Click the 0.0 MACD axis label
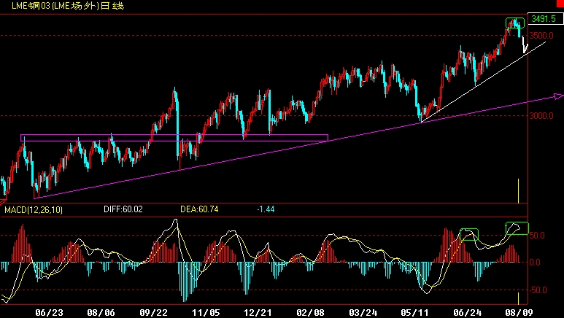The width and height of the screenshot is (564, 318). click(x=535, y=263)
